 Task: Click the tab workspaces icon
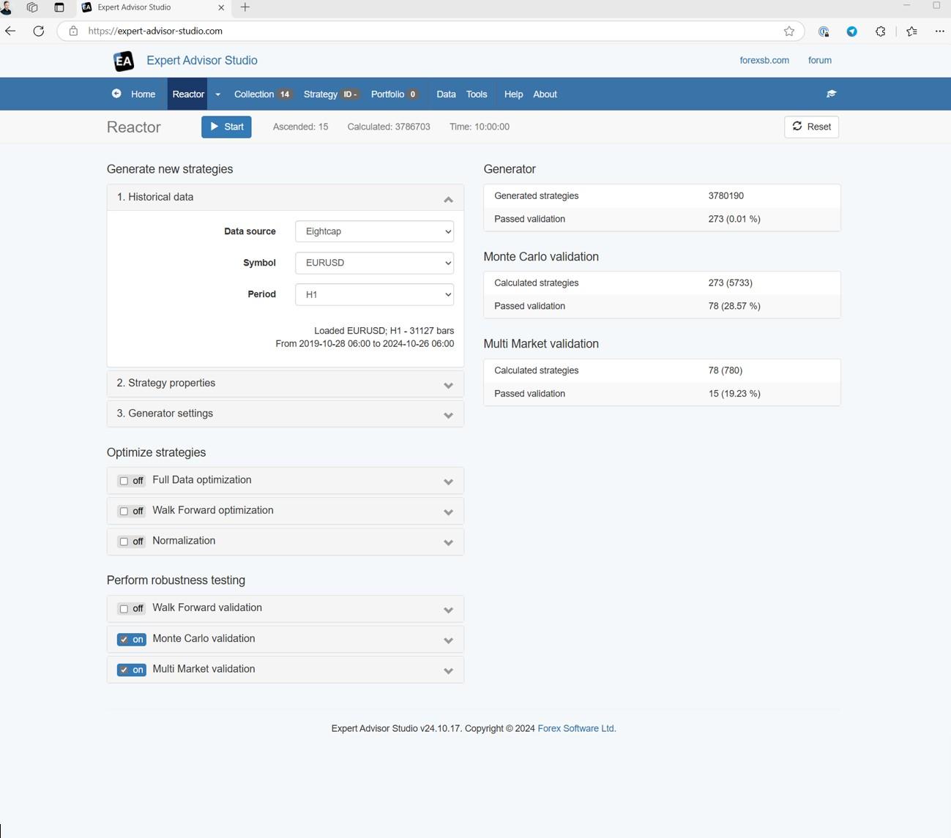pos(32,7)
